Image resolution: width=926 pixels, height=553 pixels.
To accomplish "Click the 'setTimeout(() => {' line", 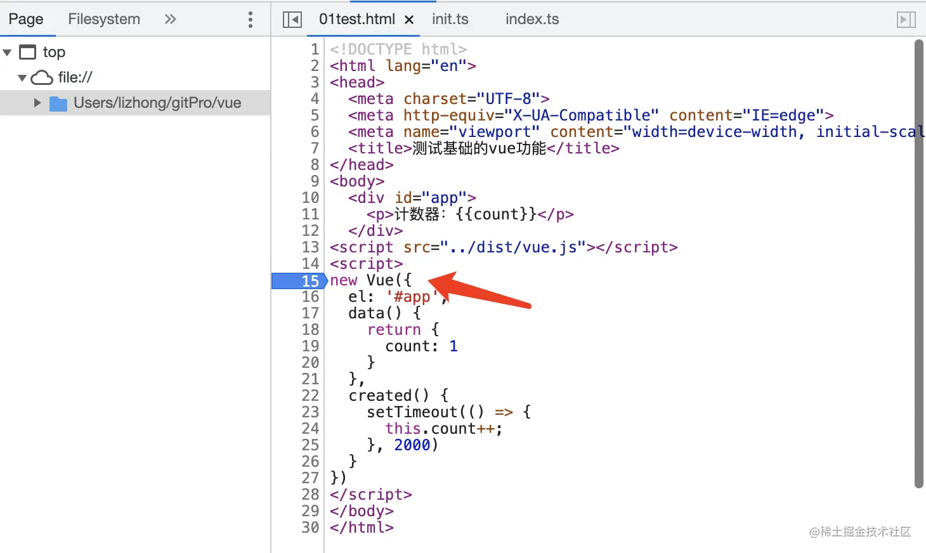I will (x=449, y=412).
